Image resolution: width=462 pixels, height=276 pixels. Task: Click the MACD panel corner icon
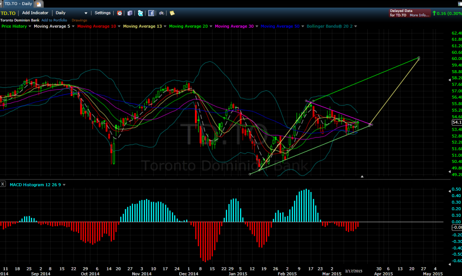[x=4, y=184]
